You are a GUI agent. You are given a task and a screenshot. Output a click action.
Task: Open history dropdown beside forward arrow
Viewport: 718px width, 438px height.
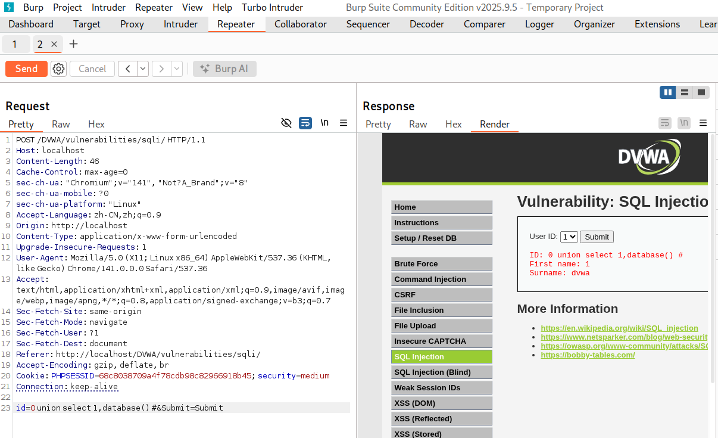pos(177,69)
